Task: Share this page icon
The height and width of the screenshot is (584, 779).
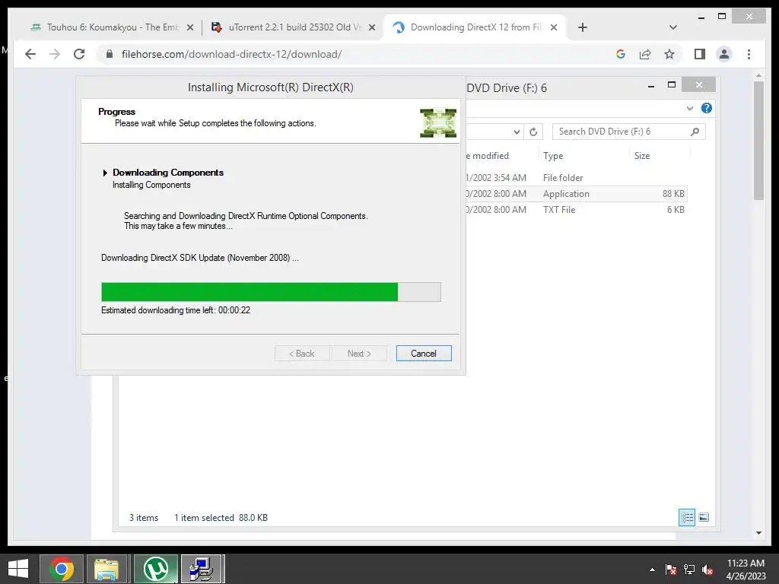Action: (x=645, y=54)
